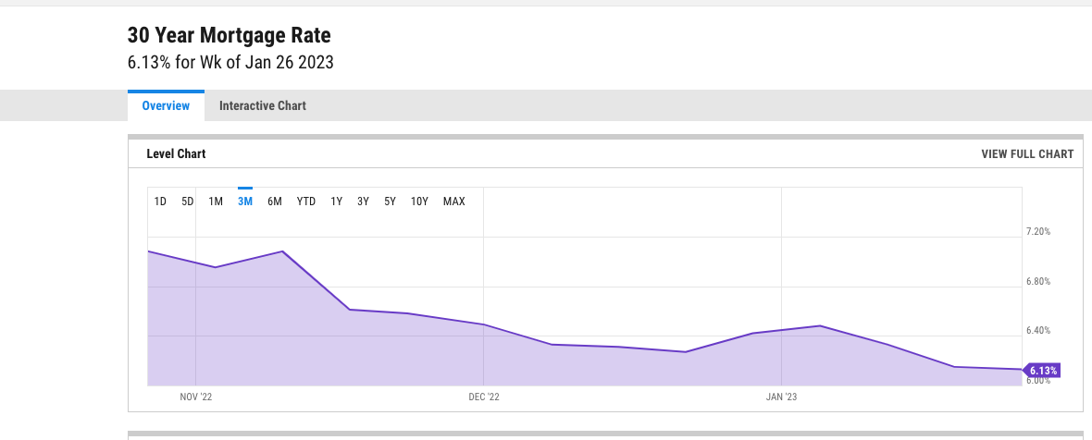Switch chart to 1M range
The height and width of the screenshot is (440, 1092).
tap(216, 202)
